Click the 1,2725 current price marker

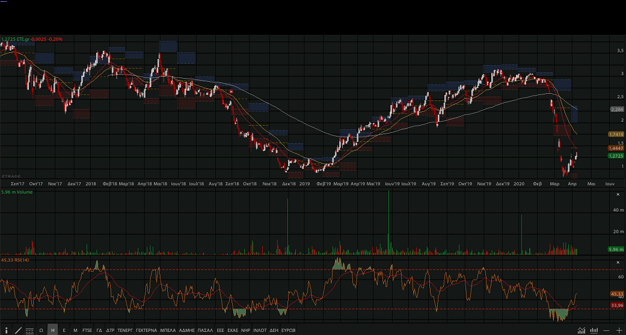tap(615, 156)
